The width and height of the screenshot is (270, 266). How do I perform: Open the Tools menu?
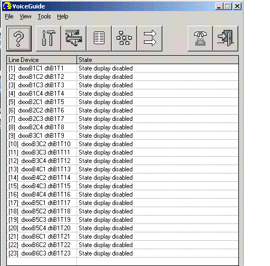[44, 16]
